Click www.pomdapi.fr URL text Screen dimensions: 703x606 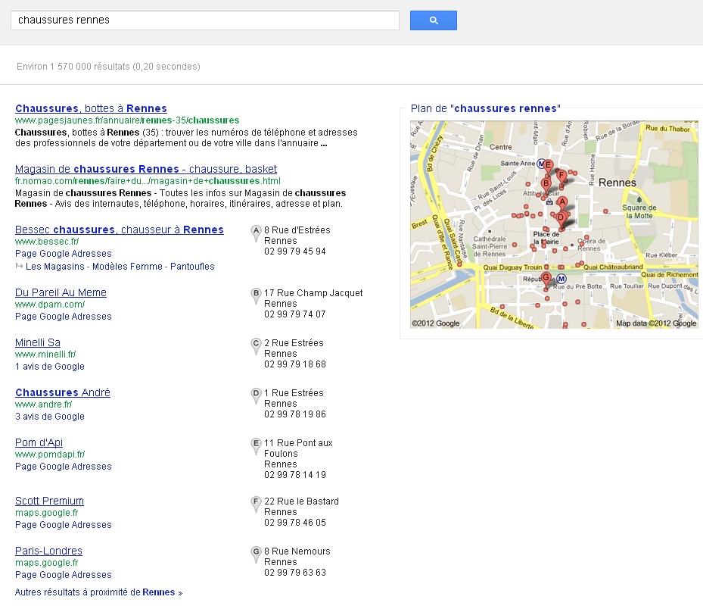tap(50, 454)
